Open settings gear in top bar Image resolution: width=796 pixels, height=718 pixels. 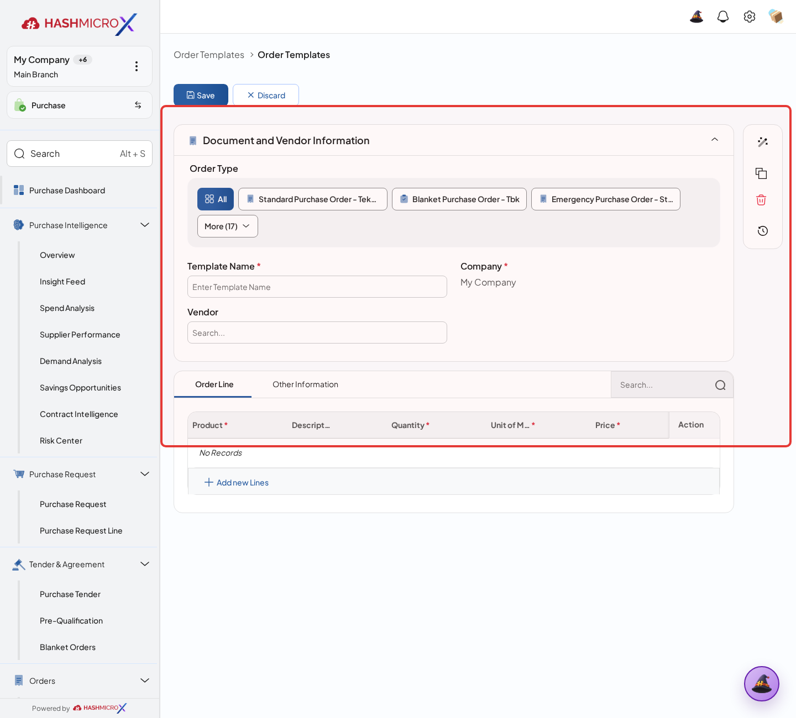point(750,17)
